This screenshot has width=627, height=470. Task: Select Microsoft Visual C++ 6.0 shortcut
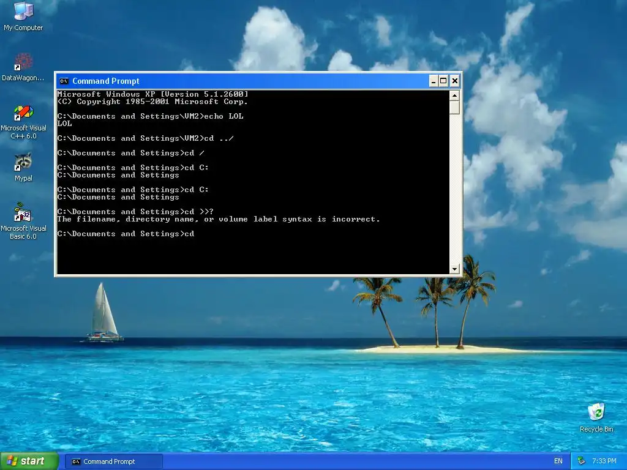[x=23, y=122]
